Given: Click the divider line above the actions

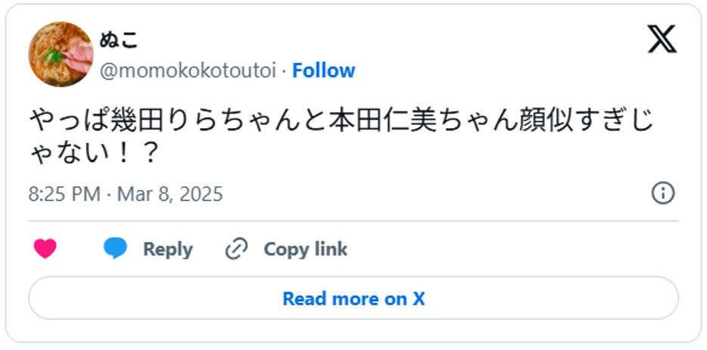Looking at the screenshot, I should pos(353,221).
